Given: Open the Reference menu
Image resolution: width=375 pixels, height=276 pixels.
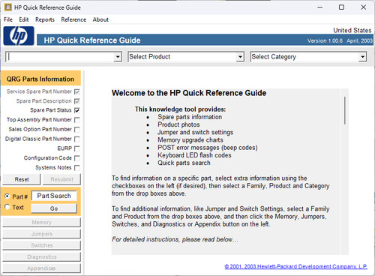Looking at the screenshot, I should [x=73, y=19].
